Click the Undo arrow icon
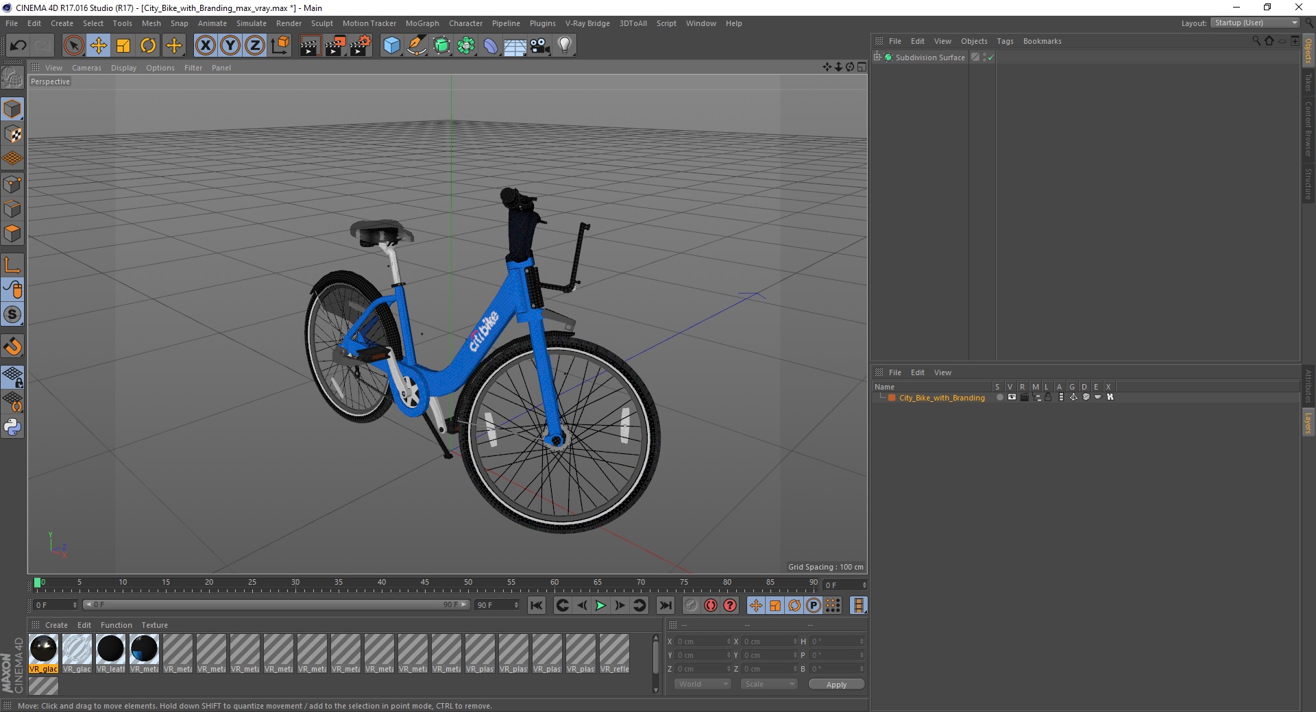This screenshot has width=1316, height=712. 18,46
